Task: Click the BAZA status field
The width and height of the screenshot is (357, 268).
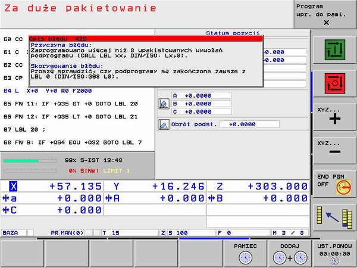Action: click(x=14, y=233)
